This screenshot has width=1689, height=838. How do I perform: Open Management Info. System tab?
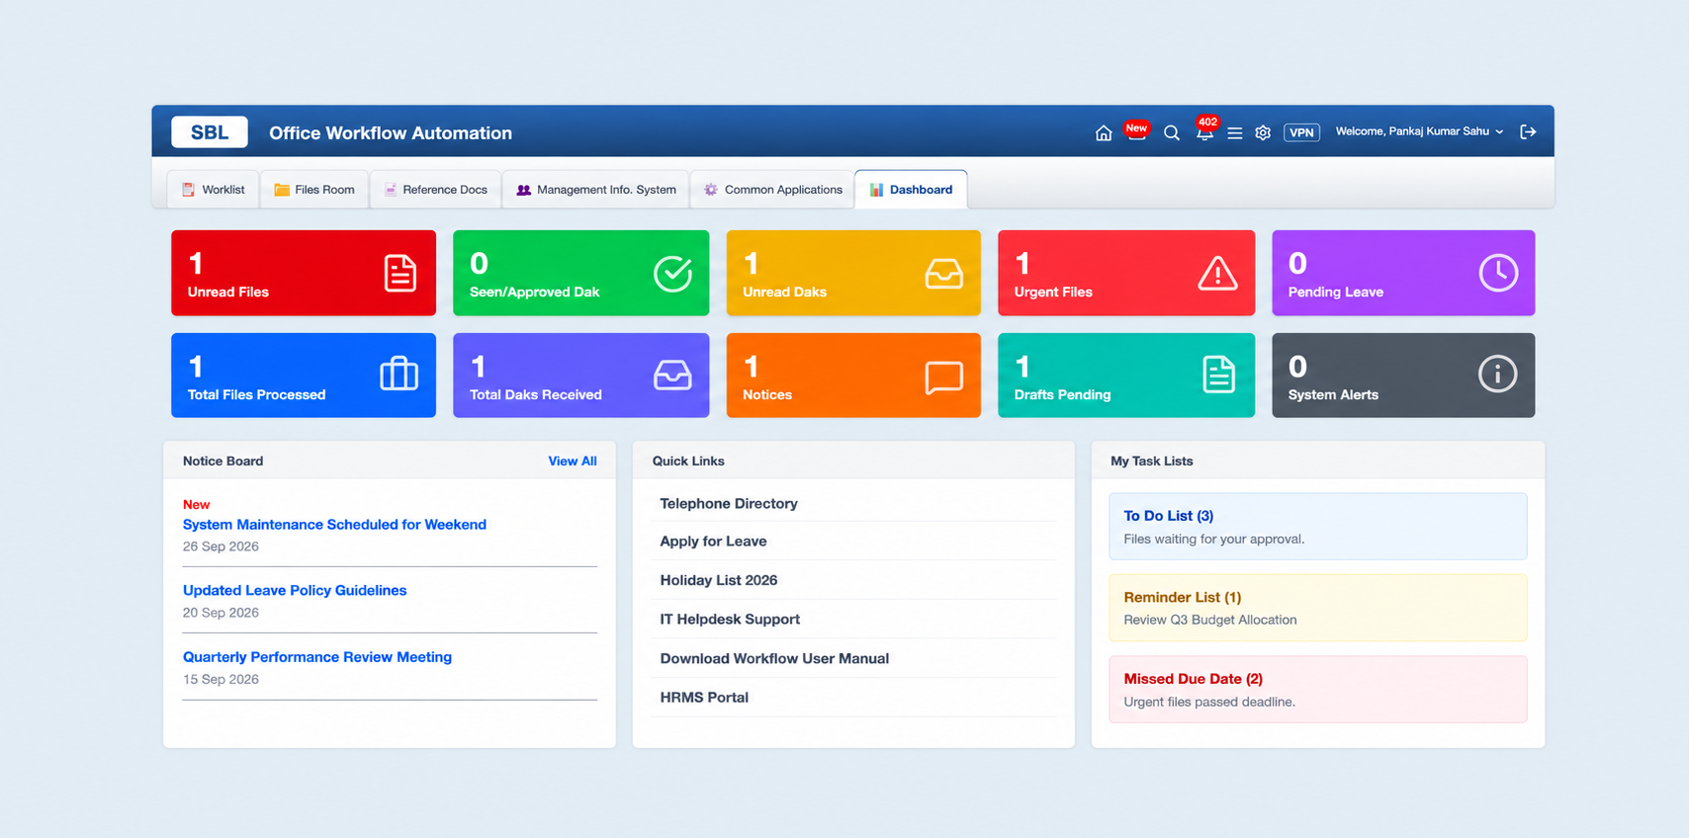[x=596, y=190]
